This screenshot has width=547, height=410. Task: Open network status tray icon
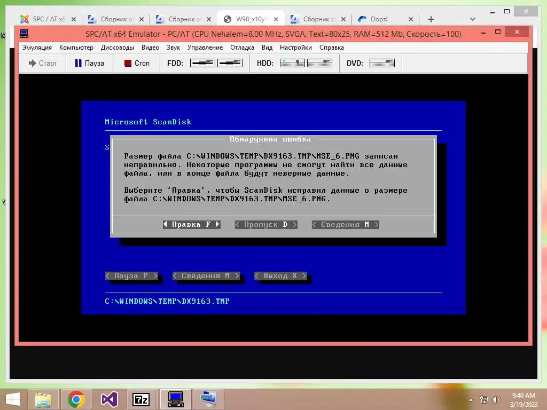coord(484,400)
